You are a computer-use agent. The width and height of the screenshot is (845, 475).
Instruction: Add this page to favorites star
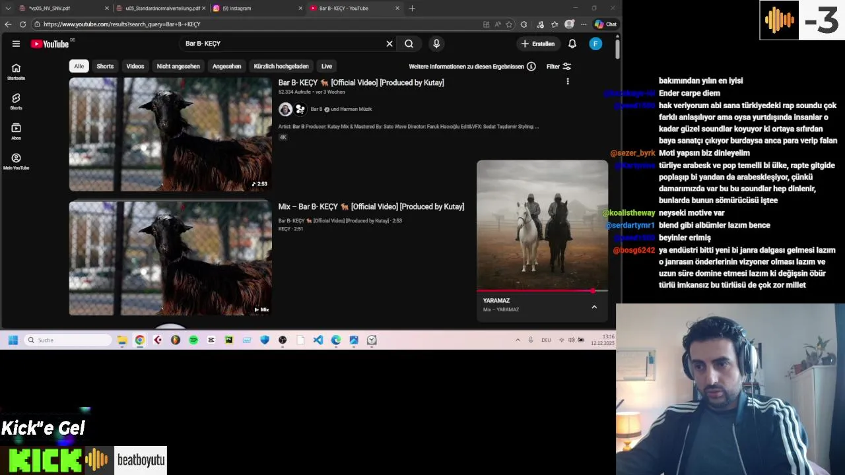(x=509, y=24)
